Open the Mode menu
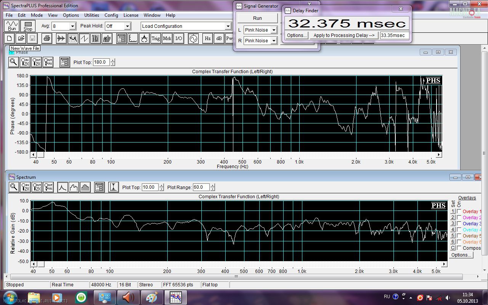This screenshot has height=305, width=488. 37,15
